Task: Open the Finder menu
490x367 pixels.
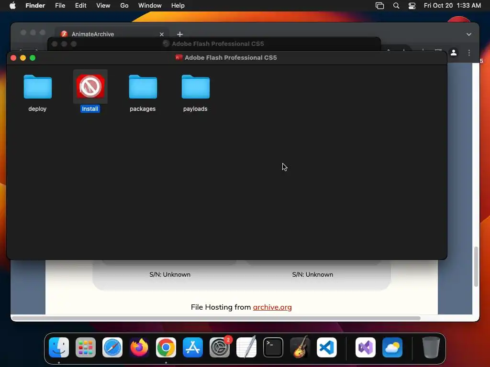Action: tap(35, 6)
